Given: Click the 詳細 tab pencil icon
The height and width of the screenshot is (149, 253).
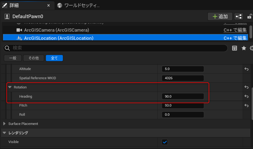Looking at the screenshot, I should (5, 5).
